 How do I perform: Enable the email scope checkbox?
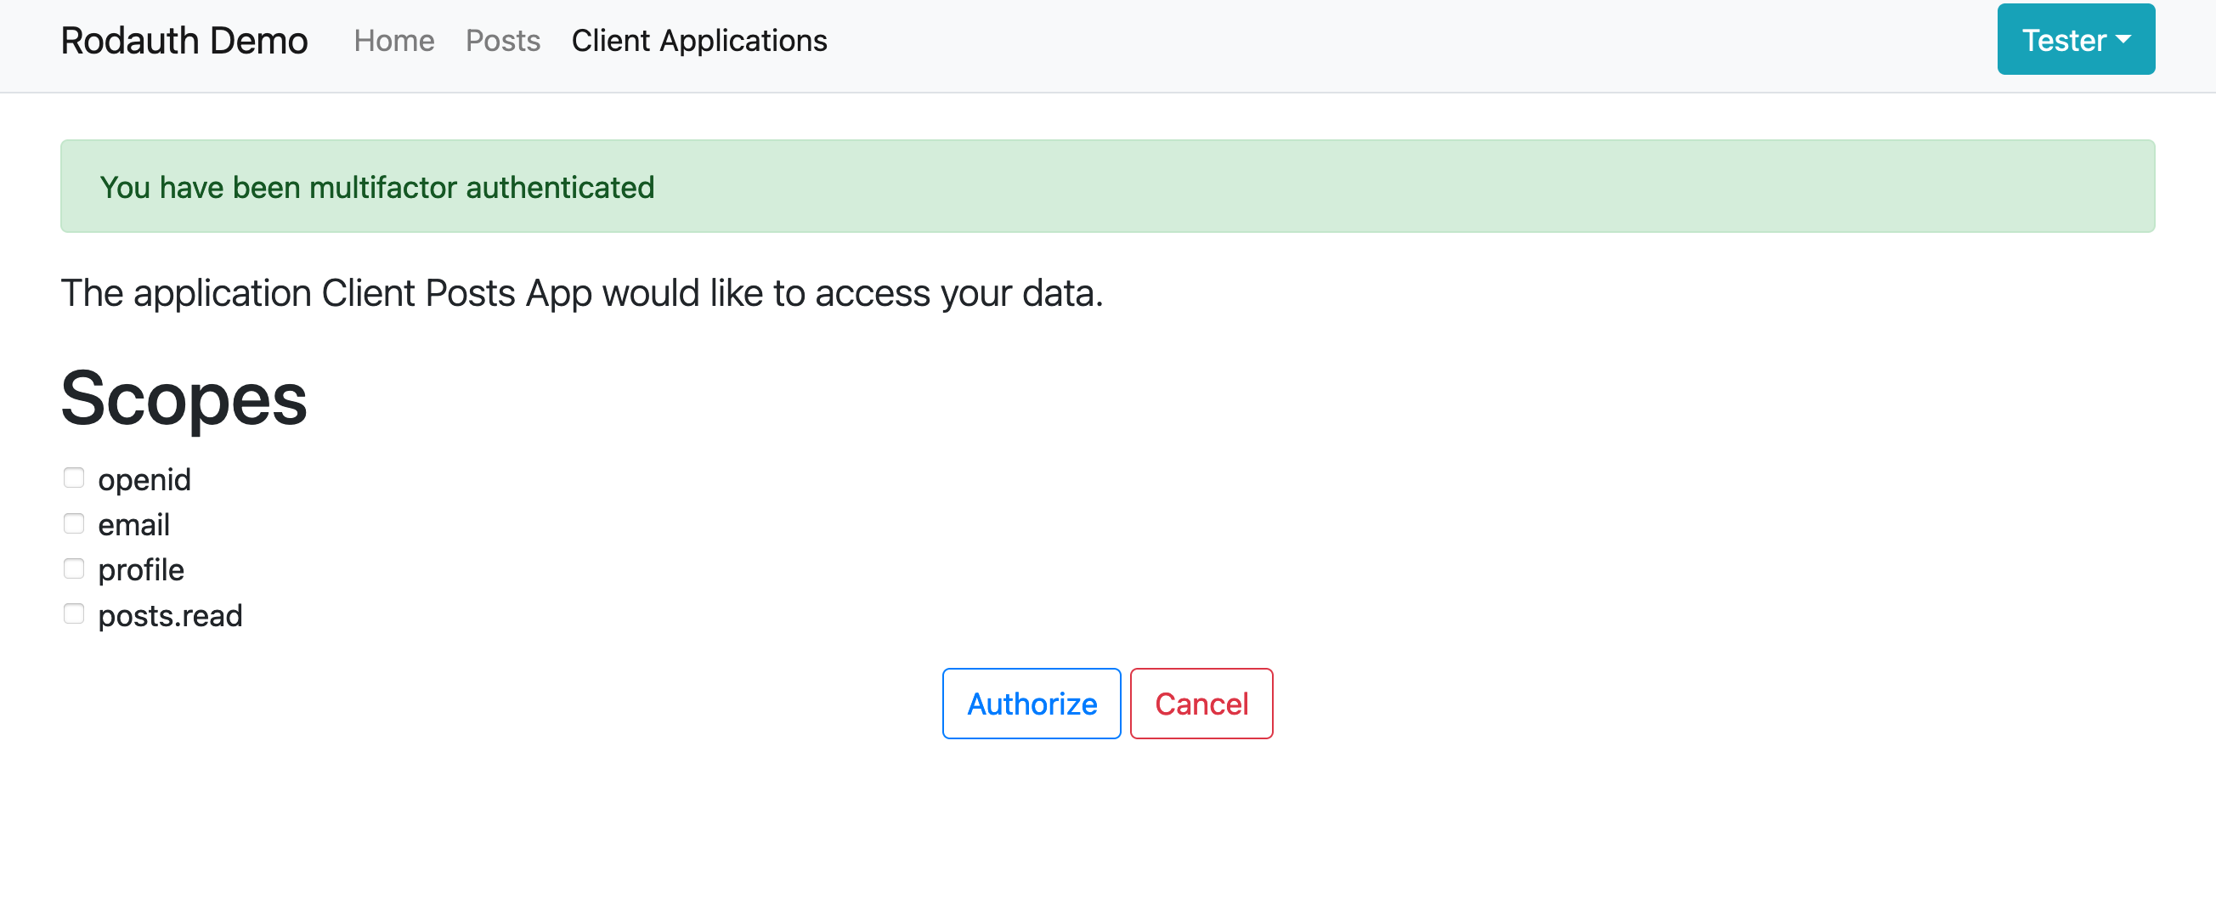pyautogui.click(x=74, y=523)
